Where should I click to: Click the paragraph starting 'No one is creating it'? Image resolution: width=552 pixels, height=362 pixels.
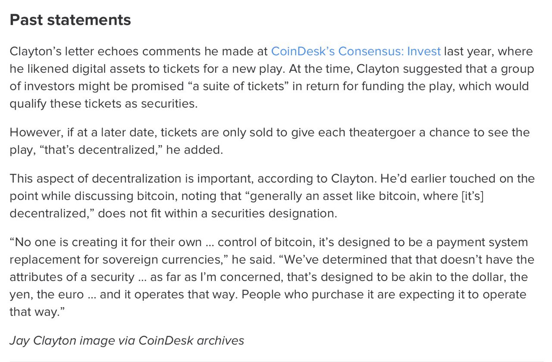272,277
